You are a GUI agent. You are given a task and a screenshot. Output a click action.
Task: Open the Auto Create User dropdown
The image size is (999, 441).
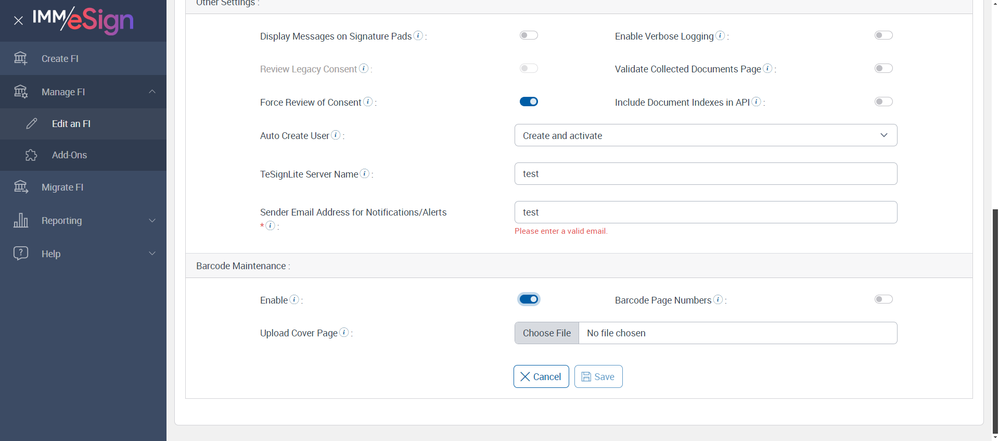[x=706, y=135]
